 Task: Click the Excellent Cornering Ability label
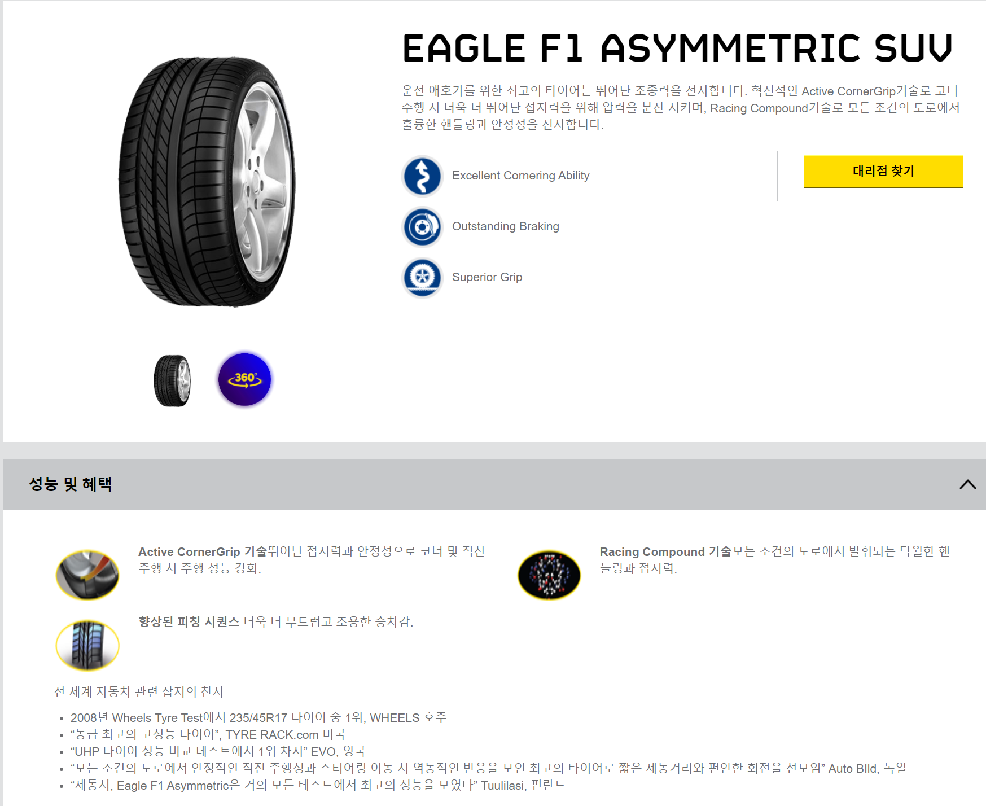click(520, 176)
